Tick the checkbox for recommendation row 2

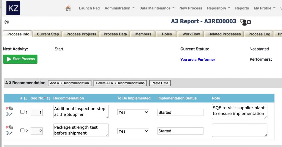(23, 131)
